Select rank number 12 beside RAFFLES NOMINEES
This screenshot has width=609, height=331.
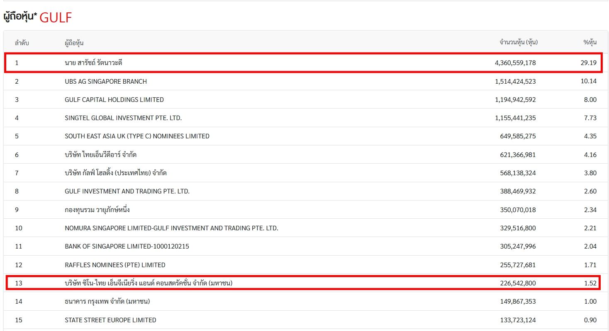tap(19, 265)
